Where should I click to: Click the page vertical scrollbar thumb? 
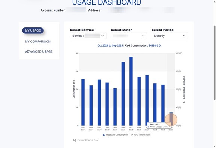point(214,63)
